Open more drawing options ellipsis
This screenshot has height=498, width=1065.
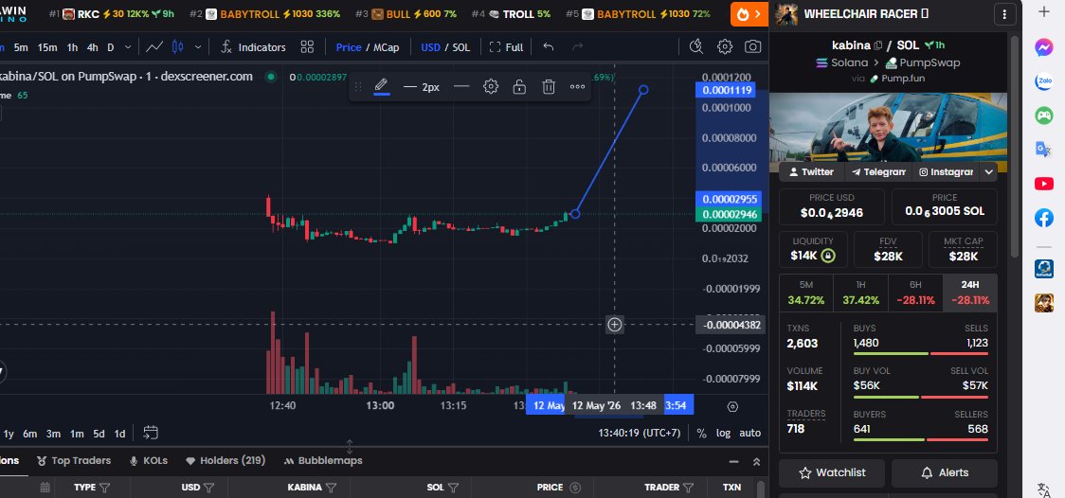pyautogui.click(x=577, y=87)
